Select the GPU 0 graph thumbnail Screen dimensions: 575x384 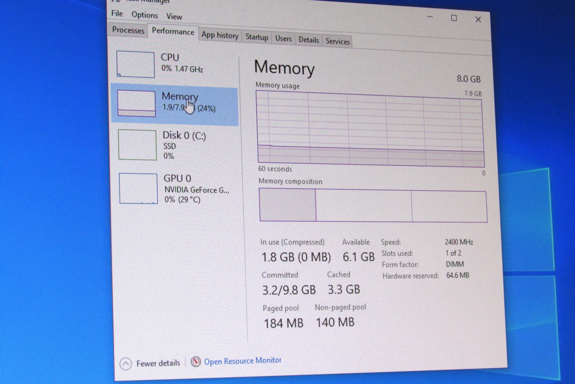tap(138, 188)
